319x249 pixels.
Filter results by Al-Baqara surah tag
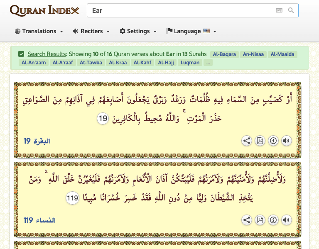224,54
